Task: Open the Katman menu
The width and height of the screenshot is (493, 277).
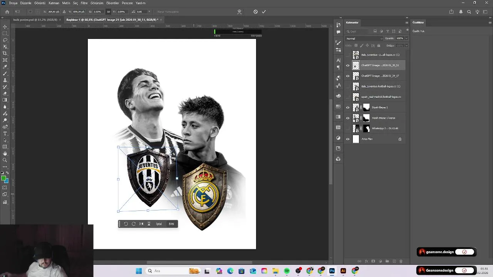Action: 54,3
